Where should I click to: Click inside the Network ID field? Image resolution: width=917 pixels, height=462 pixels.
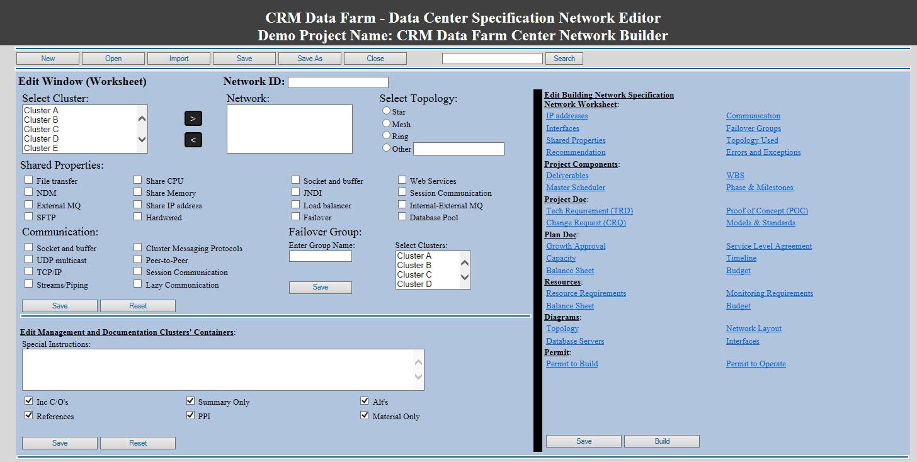pyautogui.click(x=338, y=82)
